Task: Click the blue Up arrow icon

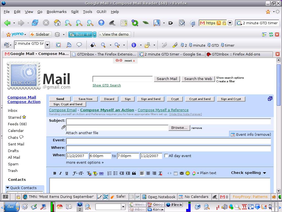Action: 101,23
